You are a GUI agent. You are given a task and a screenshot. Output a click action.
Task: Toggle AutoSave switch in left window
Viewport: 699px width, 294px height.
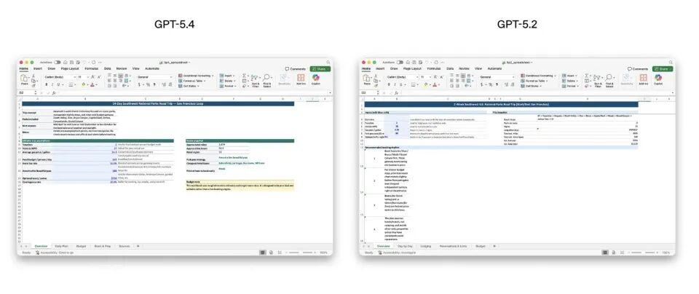coord(58,63)
